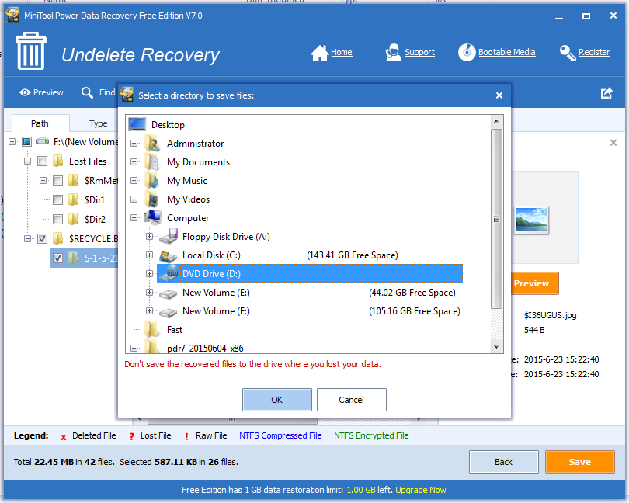Collapse the Computer node
The height and width of the screenshot is (503, 629).
[x=134, y=218]
